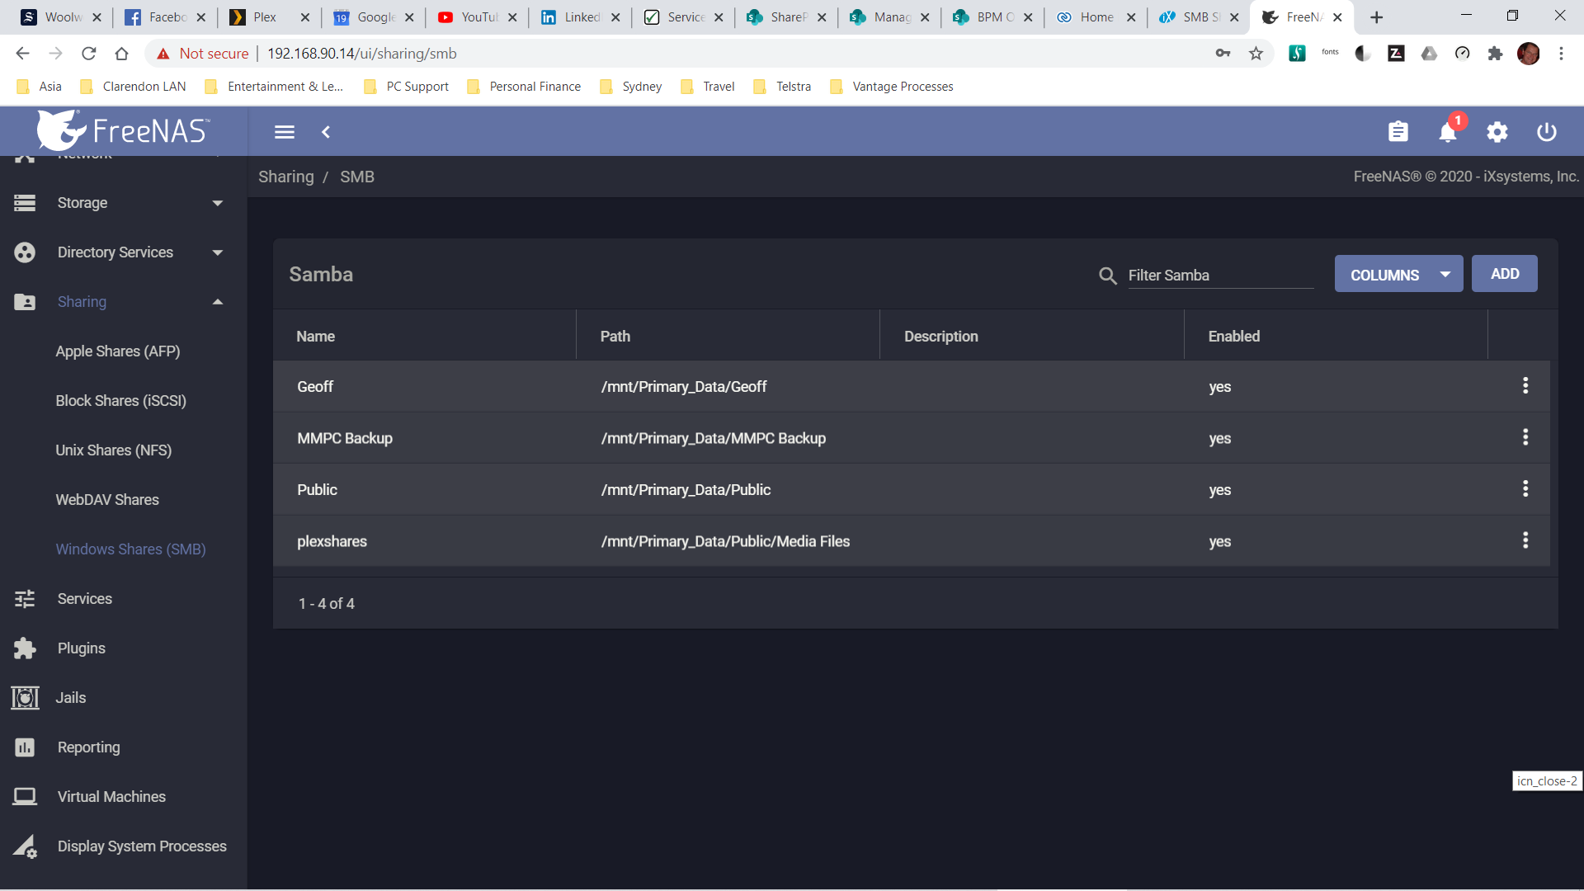Screen dimensions: 1584x891
Task: Click the Filter Samba search icon
Action: [x=1107, y=276]
